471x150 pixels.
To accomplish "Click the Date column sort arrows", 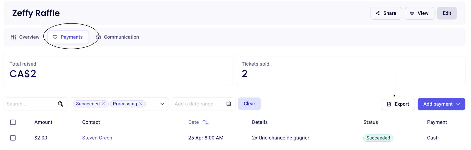I will click(x=206, y=122).
